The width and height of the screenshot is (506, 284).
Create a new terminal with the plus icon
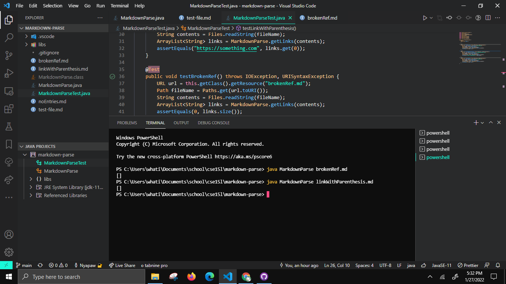click(476, 122)
